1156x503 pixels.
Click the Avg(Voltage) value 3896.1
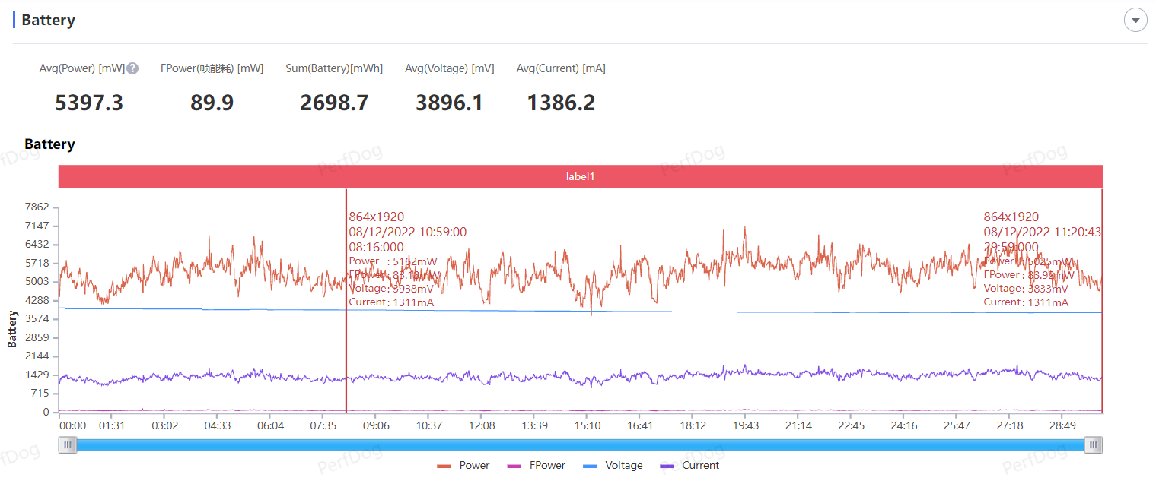pyautogui.click(x=449, y=103)
